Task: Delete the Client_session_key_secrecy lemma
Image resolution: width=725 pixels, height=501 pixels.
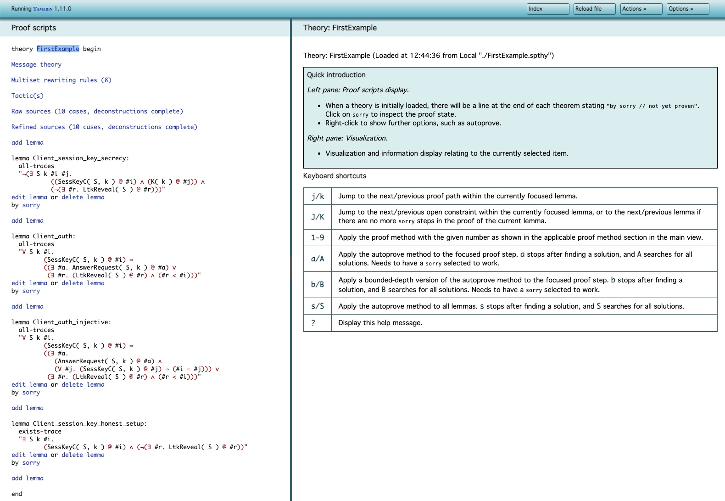Action: 83,197
